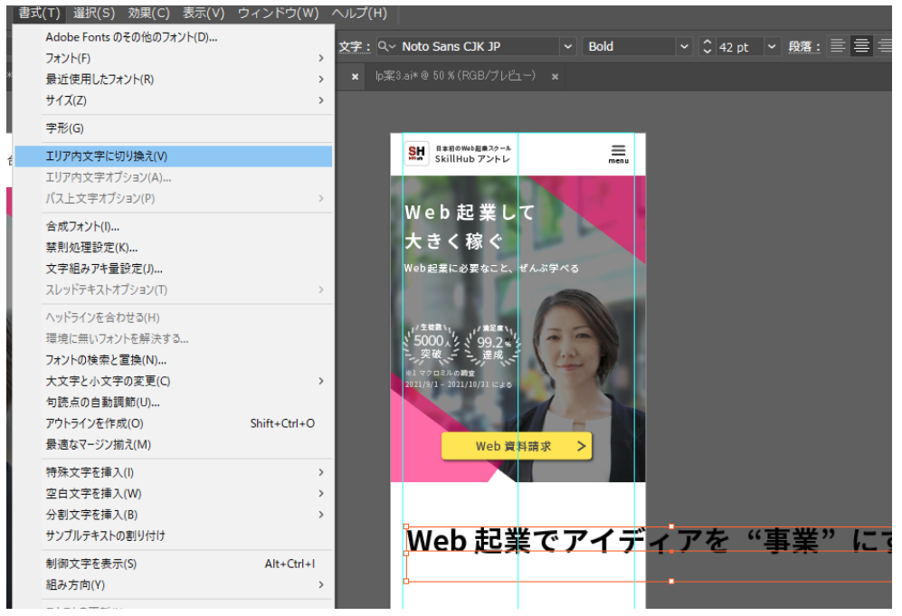
Task: Choose エリア内文字に切り換え(V)
Action: (x=173, y=156)
